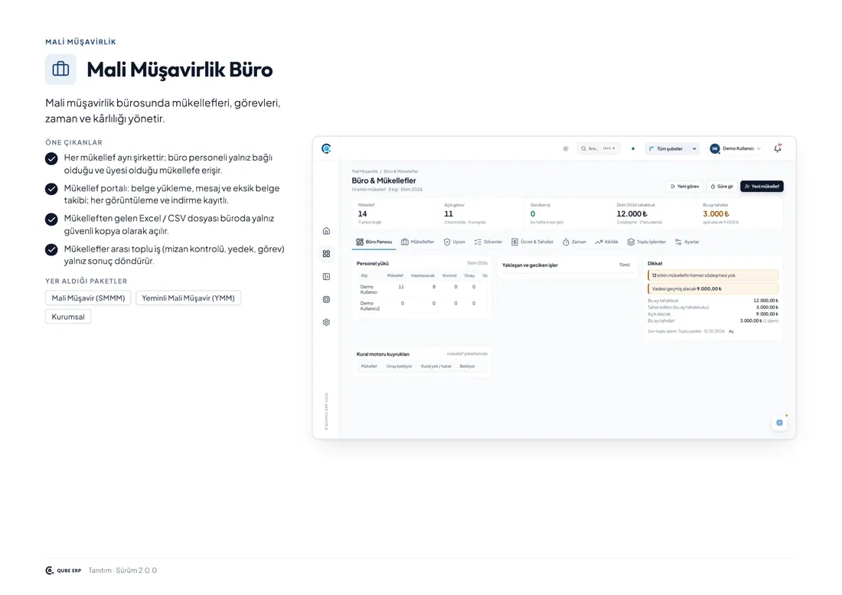
Task: Go to home via sidebar house icon
Action: click(x=326, y=231)
